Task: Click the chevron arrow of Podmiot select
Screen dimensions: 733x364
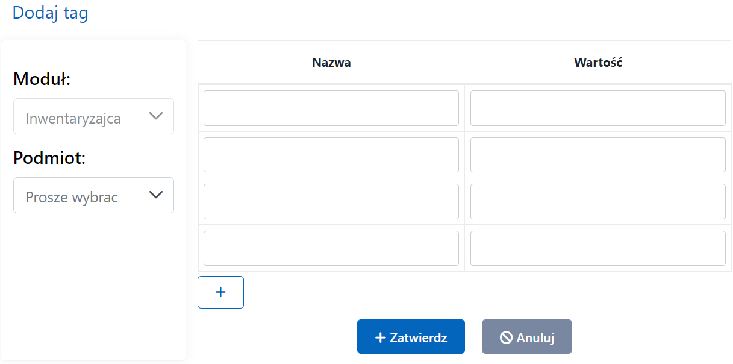Action: [x=156, y=195]
